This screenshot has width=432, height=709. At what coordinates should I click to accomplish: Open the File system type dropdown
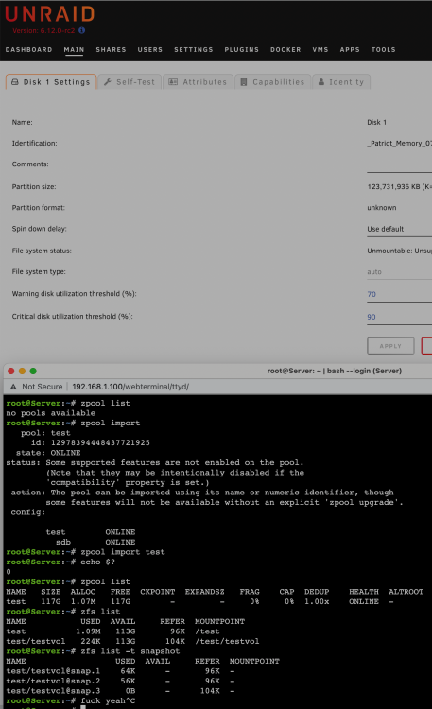click(x=399, y=272)
